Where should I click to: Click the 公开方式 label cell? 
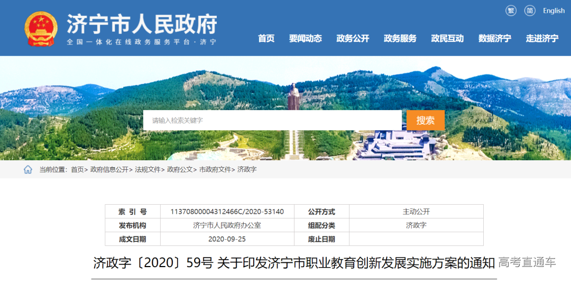pyautogui.click(x=321, y=212)
